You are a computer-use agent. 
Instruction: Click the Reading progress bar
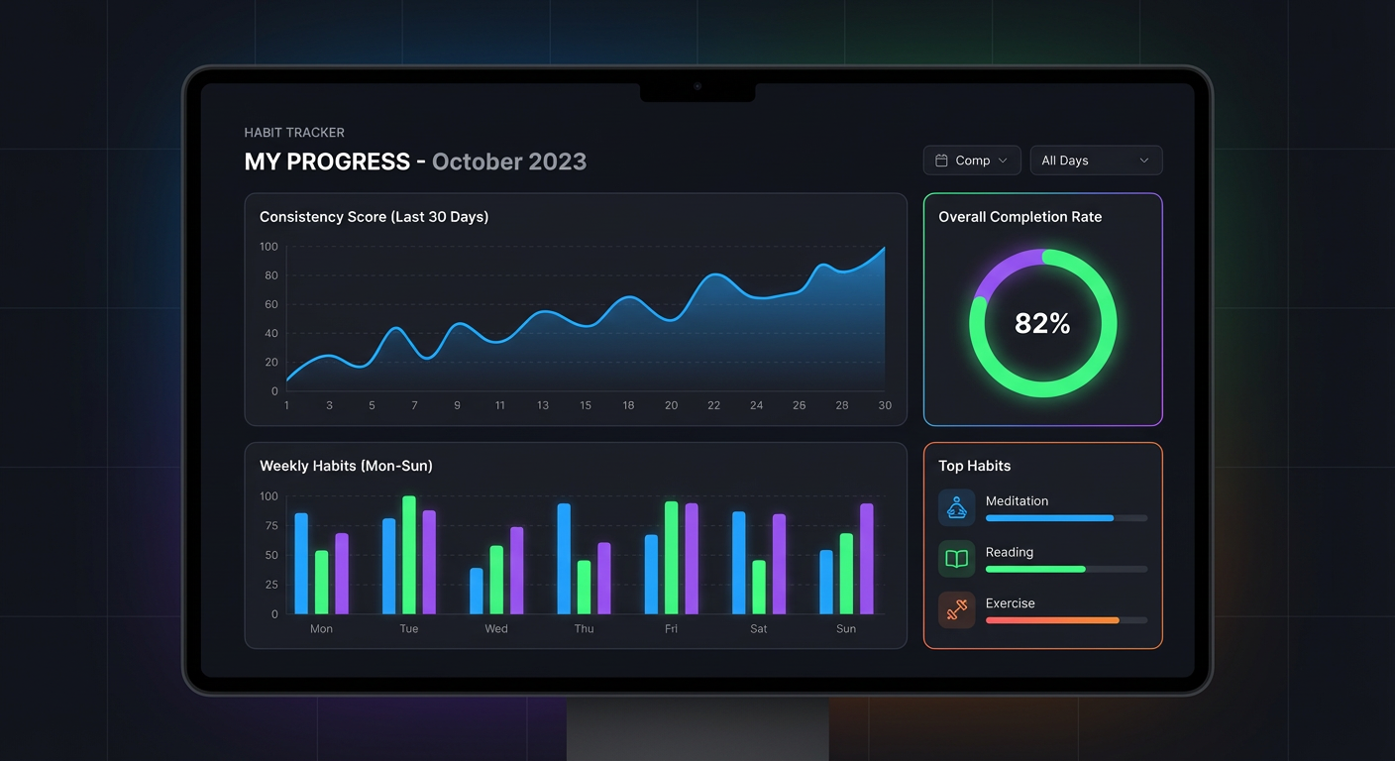coord(1066,569)
